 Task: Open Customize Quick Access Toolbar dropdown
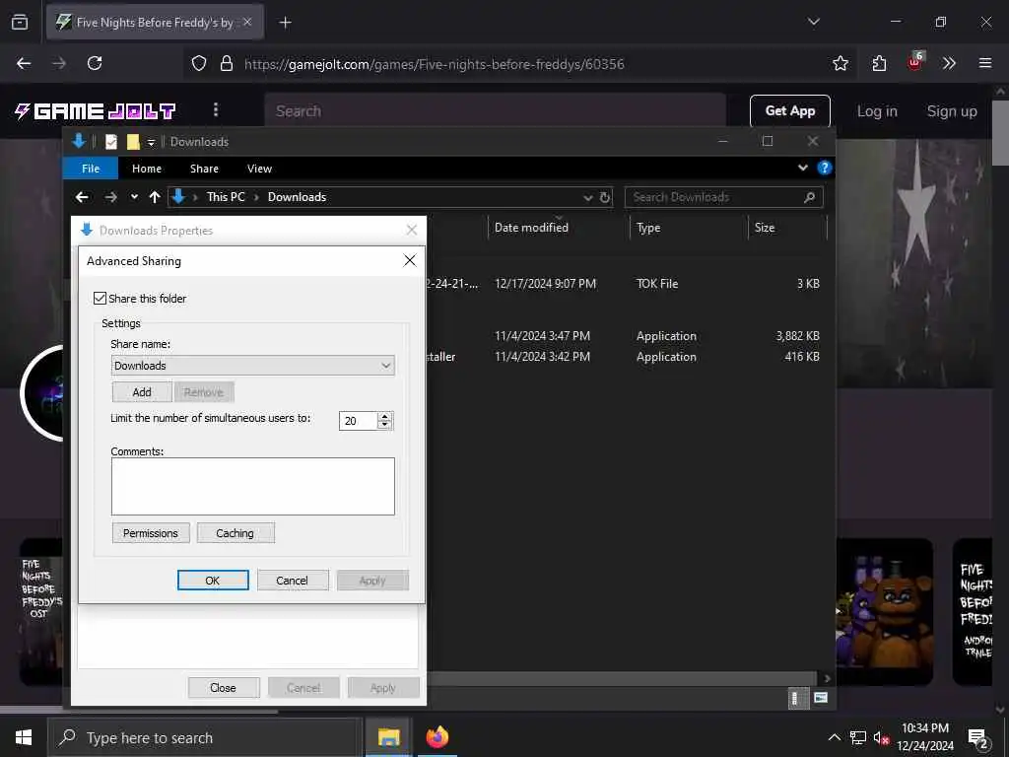[x=151, y=142]
